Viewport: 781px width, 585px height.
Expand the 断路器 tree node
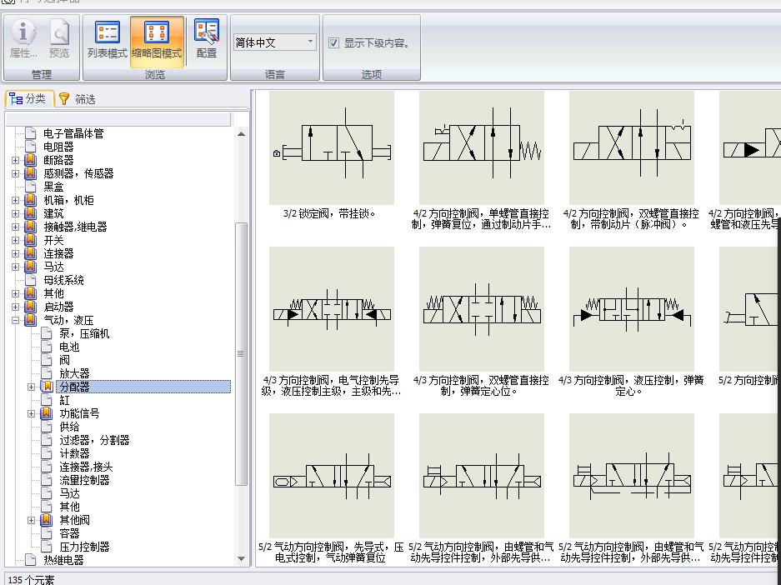16,160
